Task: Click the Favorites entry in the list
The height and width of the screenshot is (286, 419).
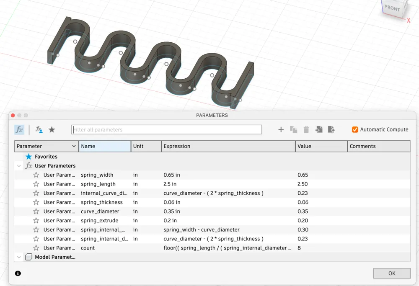Action: pyautogui.click(x=45, y=156)
